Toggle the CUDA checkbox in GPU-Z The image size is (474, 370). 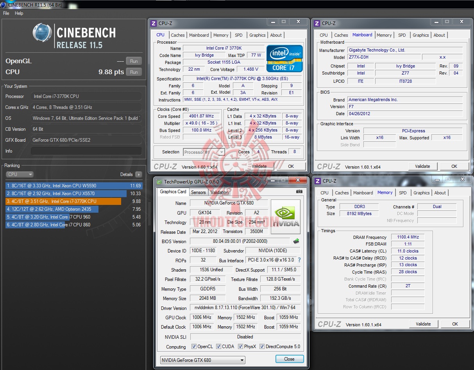[x=218, y=347]
